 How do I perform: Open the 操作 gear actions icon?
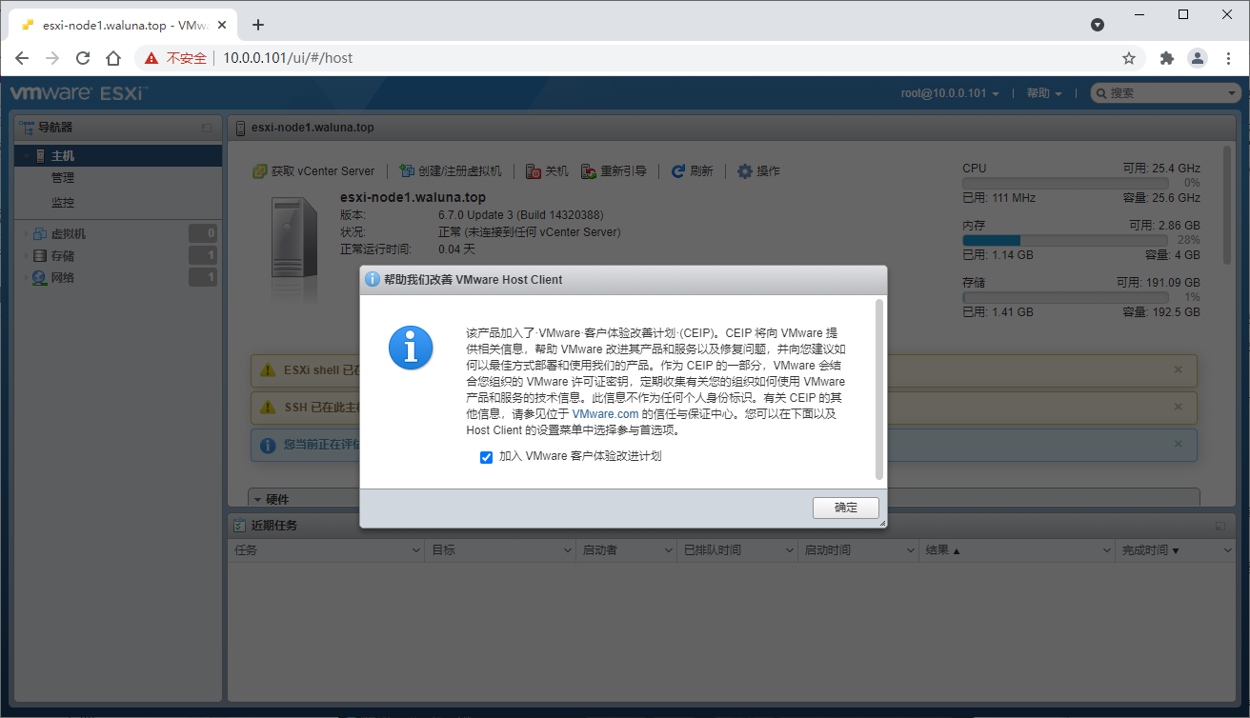(x=745, y=171)
